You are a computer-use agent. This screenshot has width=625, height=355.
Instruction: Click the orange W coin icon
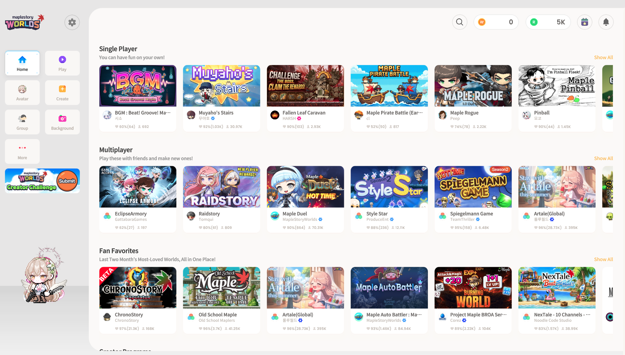tap(482, 22)
